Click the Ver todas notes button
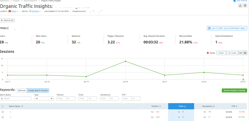The width and height of the screenshot is (249, 121). 232,53
